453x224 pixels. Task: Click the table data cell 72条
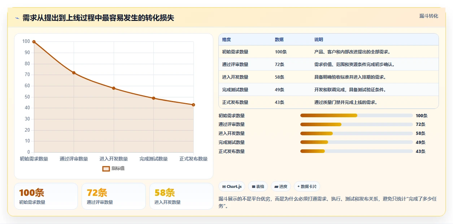coord(279,65)
